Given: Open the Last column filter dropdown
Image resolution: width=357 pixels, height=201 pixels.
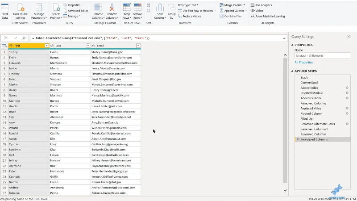Looking at the screenshot, I should coord(87,46).
